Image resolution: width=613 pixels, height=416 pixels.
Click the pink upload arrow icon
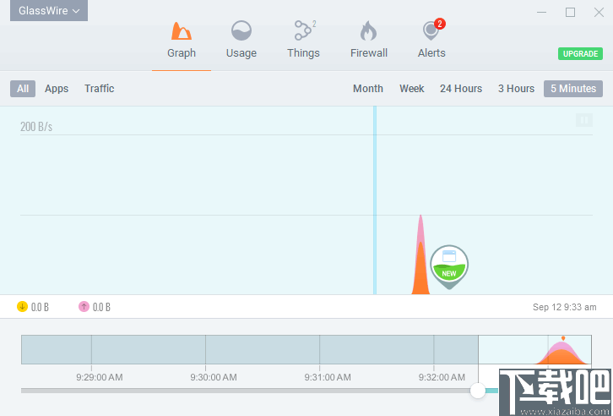coord(84,306)
